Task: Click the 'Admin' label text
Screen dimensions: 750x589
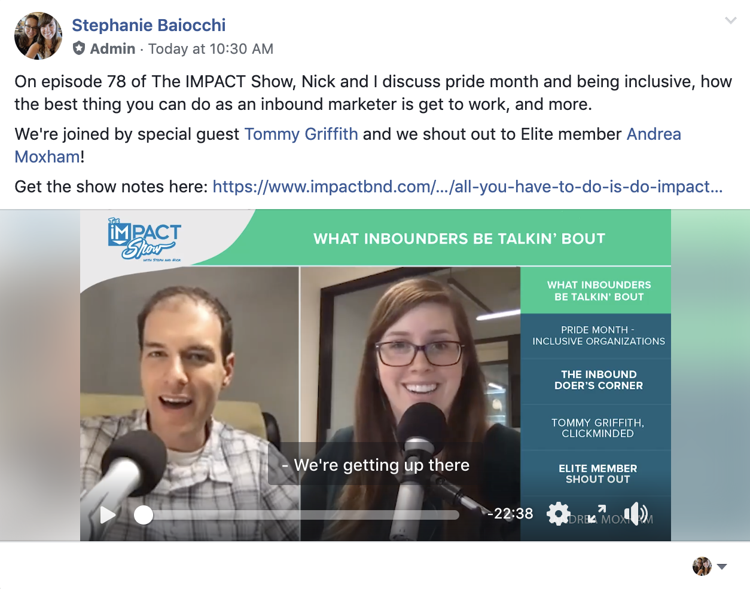Action: (112, 49)
